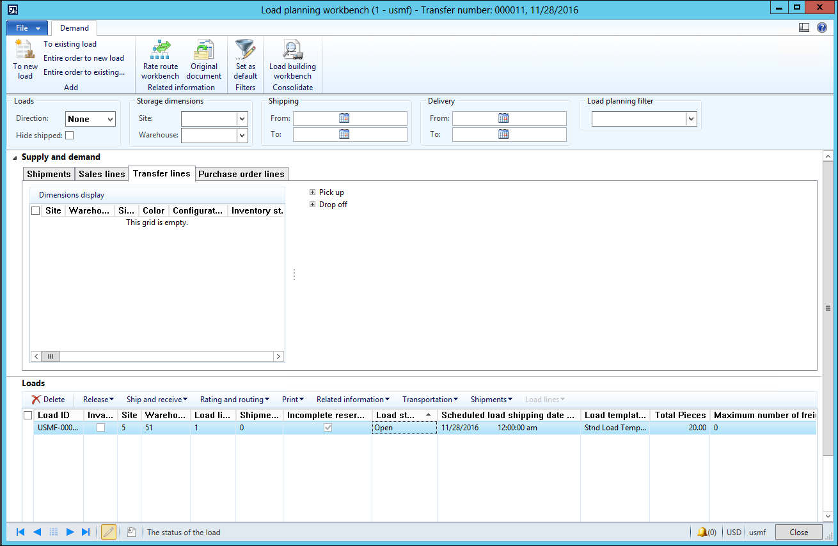Click the USD currency in status bar
Image resolution: width=838 pixels, height=546 pixels.
(734, 532)
